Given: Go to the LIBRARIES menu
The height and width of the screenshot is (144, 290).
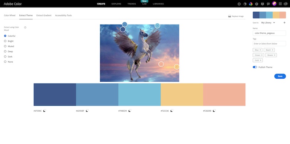Looking at the screenshot, I should tap(158, 4).
